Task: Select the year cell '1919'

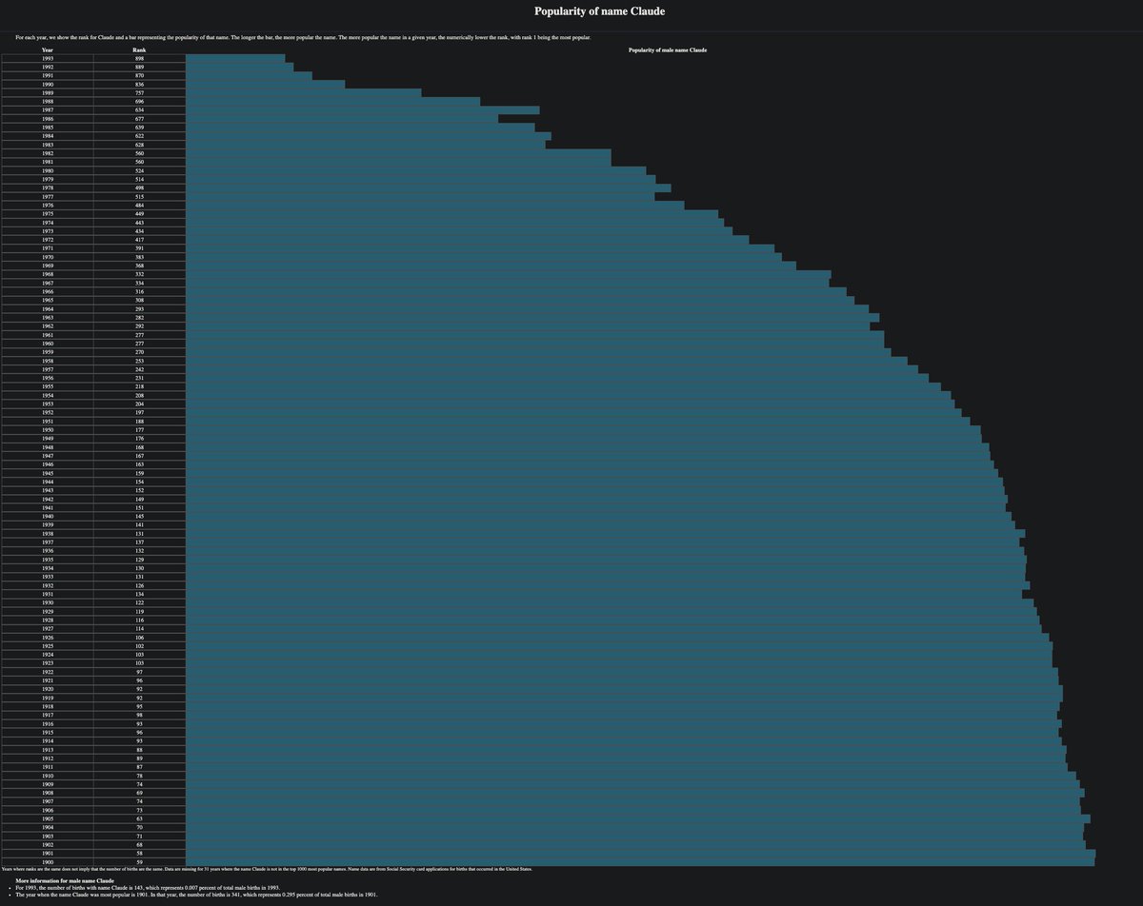Action: [48, 697]
